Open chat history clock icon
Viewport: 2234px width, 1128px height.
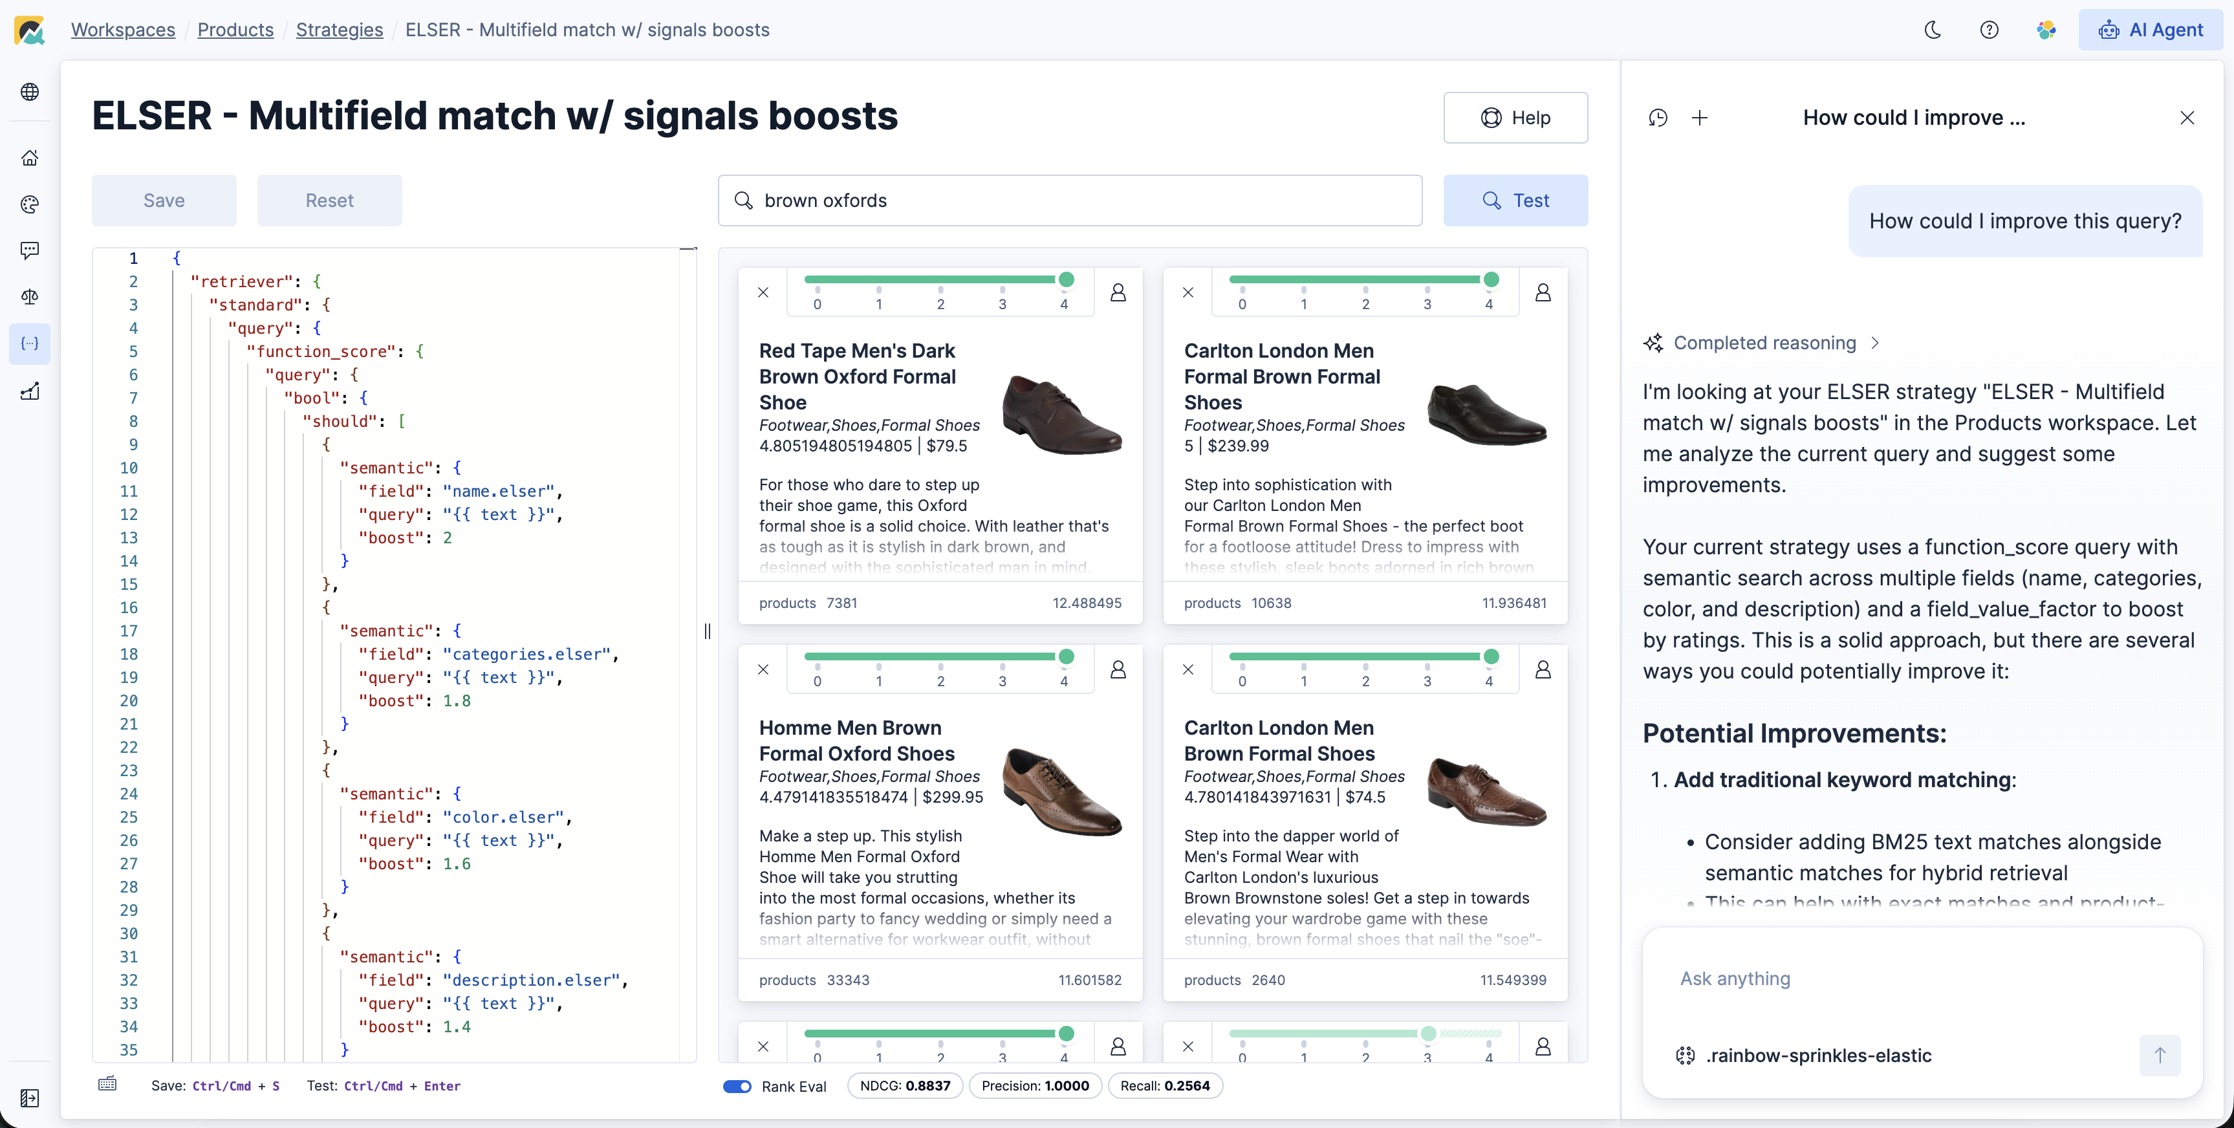coord(1657,118)
